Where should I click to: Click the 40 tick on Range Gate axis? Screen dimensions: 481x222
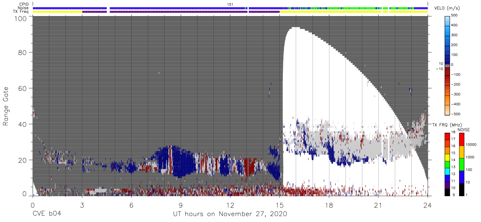click(22, 124)
